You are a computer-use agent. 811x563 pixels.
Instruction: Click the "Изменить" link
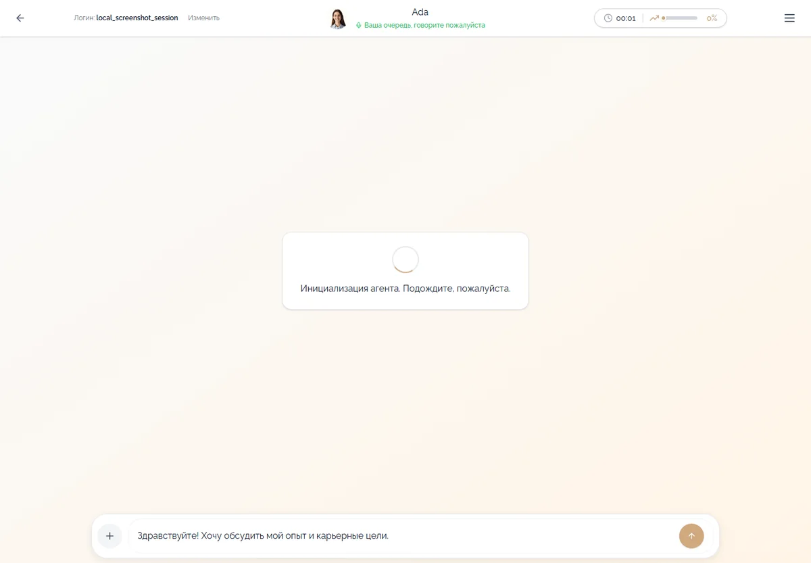click(x=203, y=18)
